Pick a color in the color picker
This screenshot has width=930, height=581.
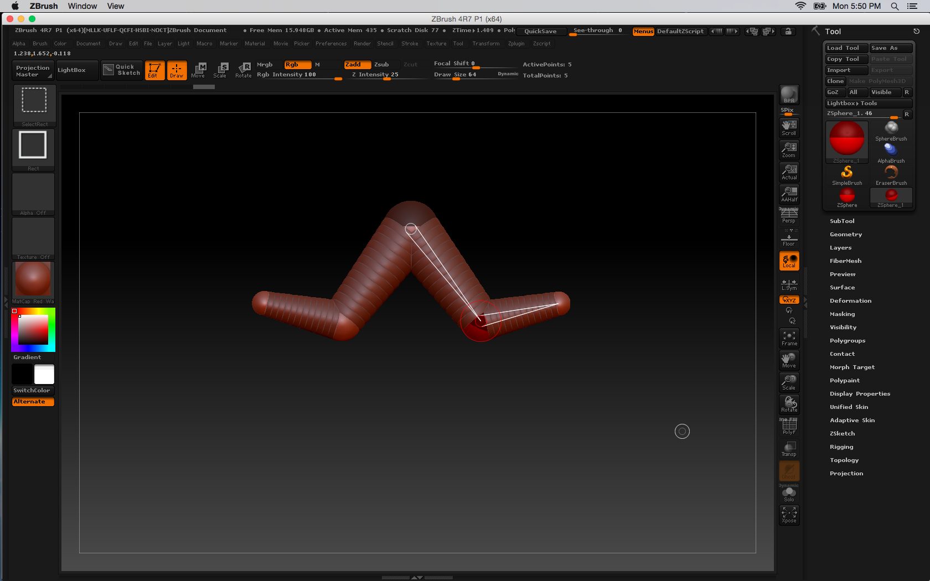point(33,330)
